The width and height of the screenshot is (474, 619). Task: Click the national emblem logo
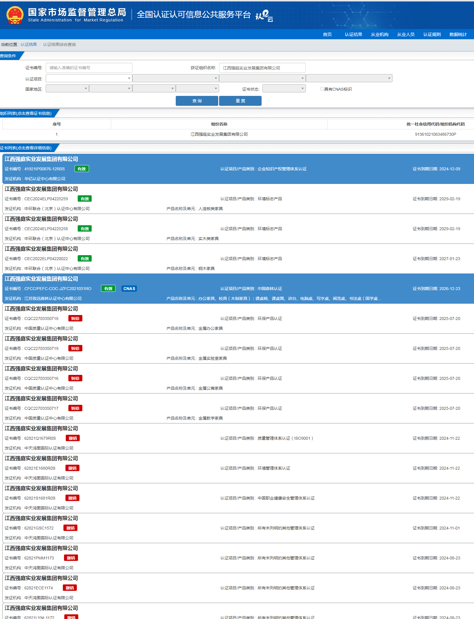(x=15, y=15)
